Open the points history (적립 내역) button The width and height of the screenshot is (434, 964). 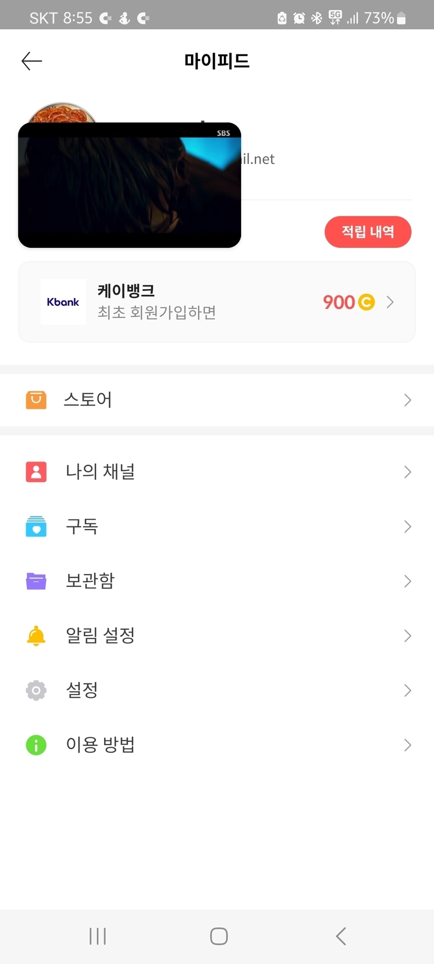(x=368, y=232)
